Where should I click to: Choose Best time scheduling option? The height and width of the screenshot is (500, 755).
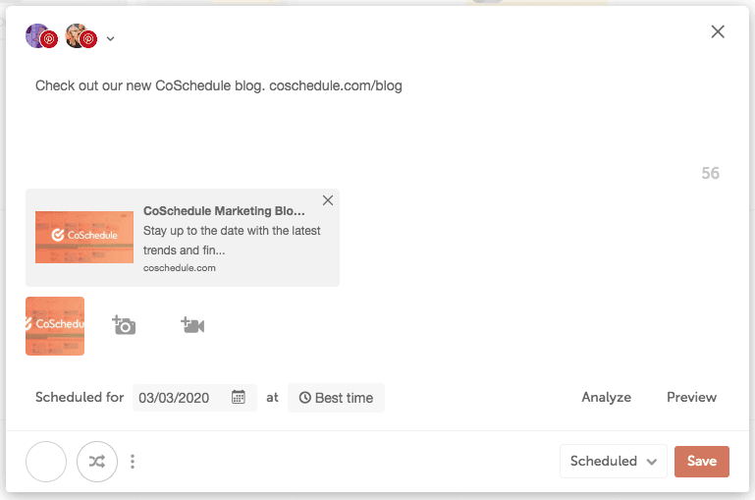point(336,398)
